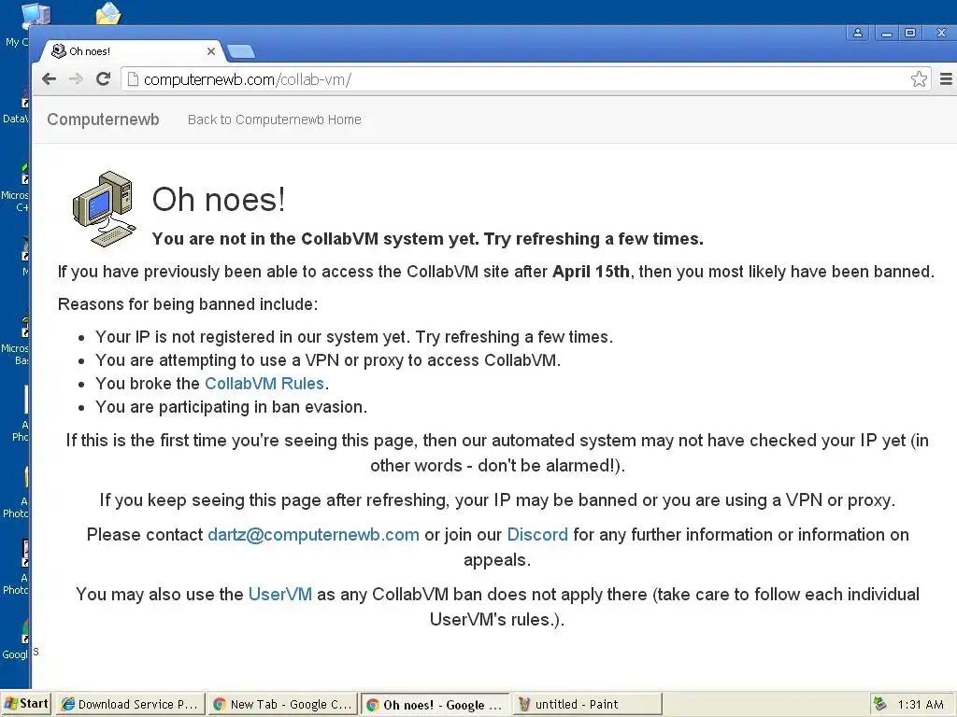Switch to New Tab - Google Chrome taskbar item

pyautogui.click(x=282, y=704)
